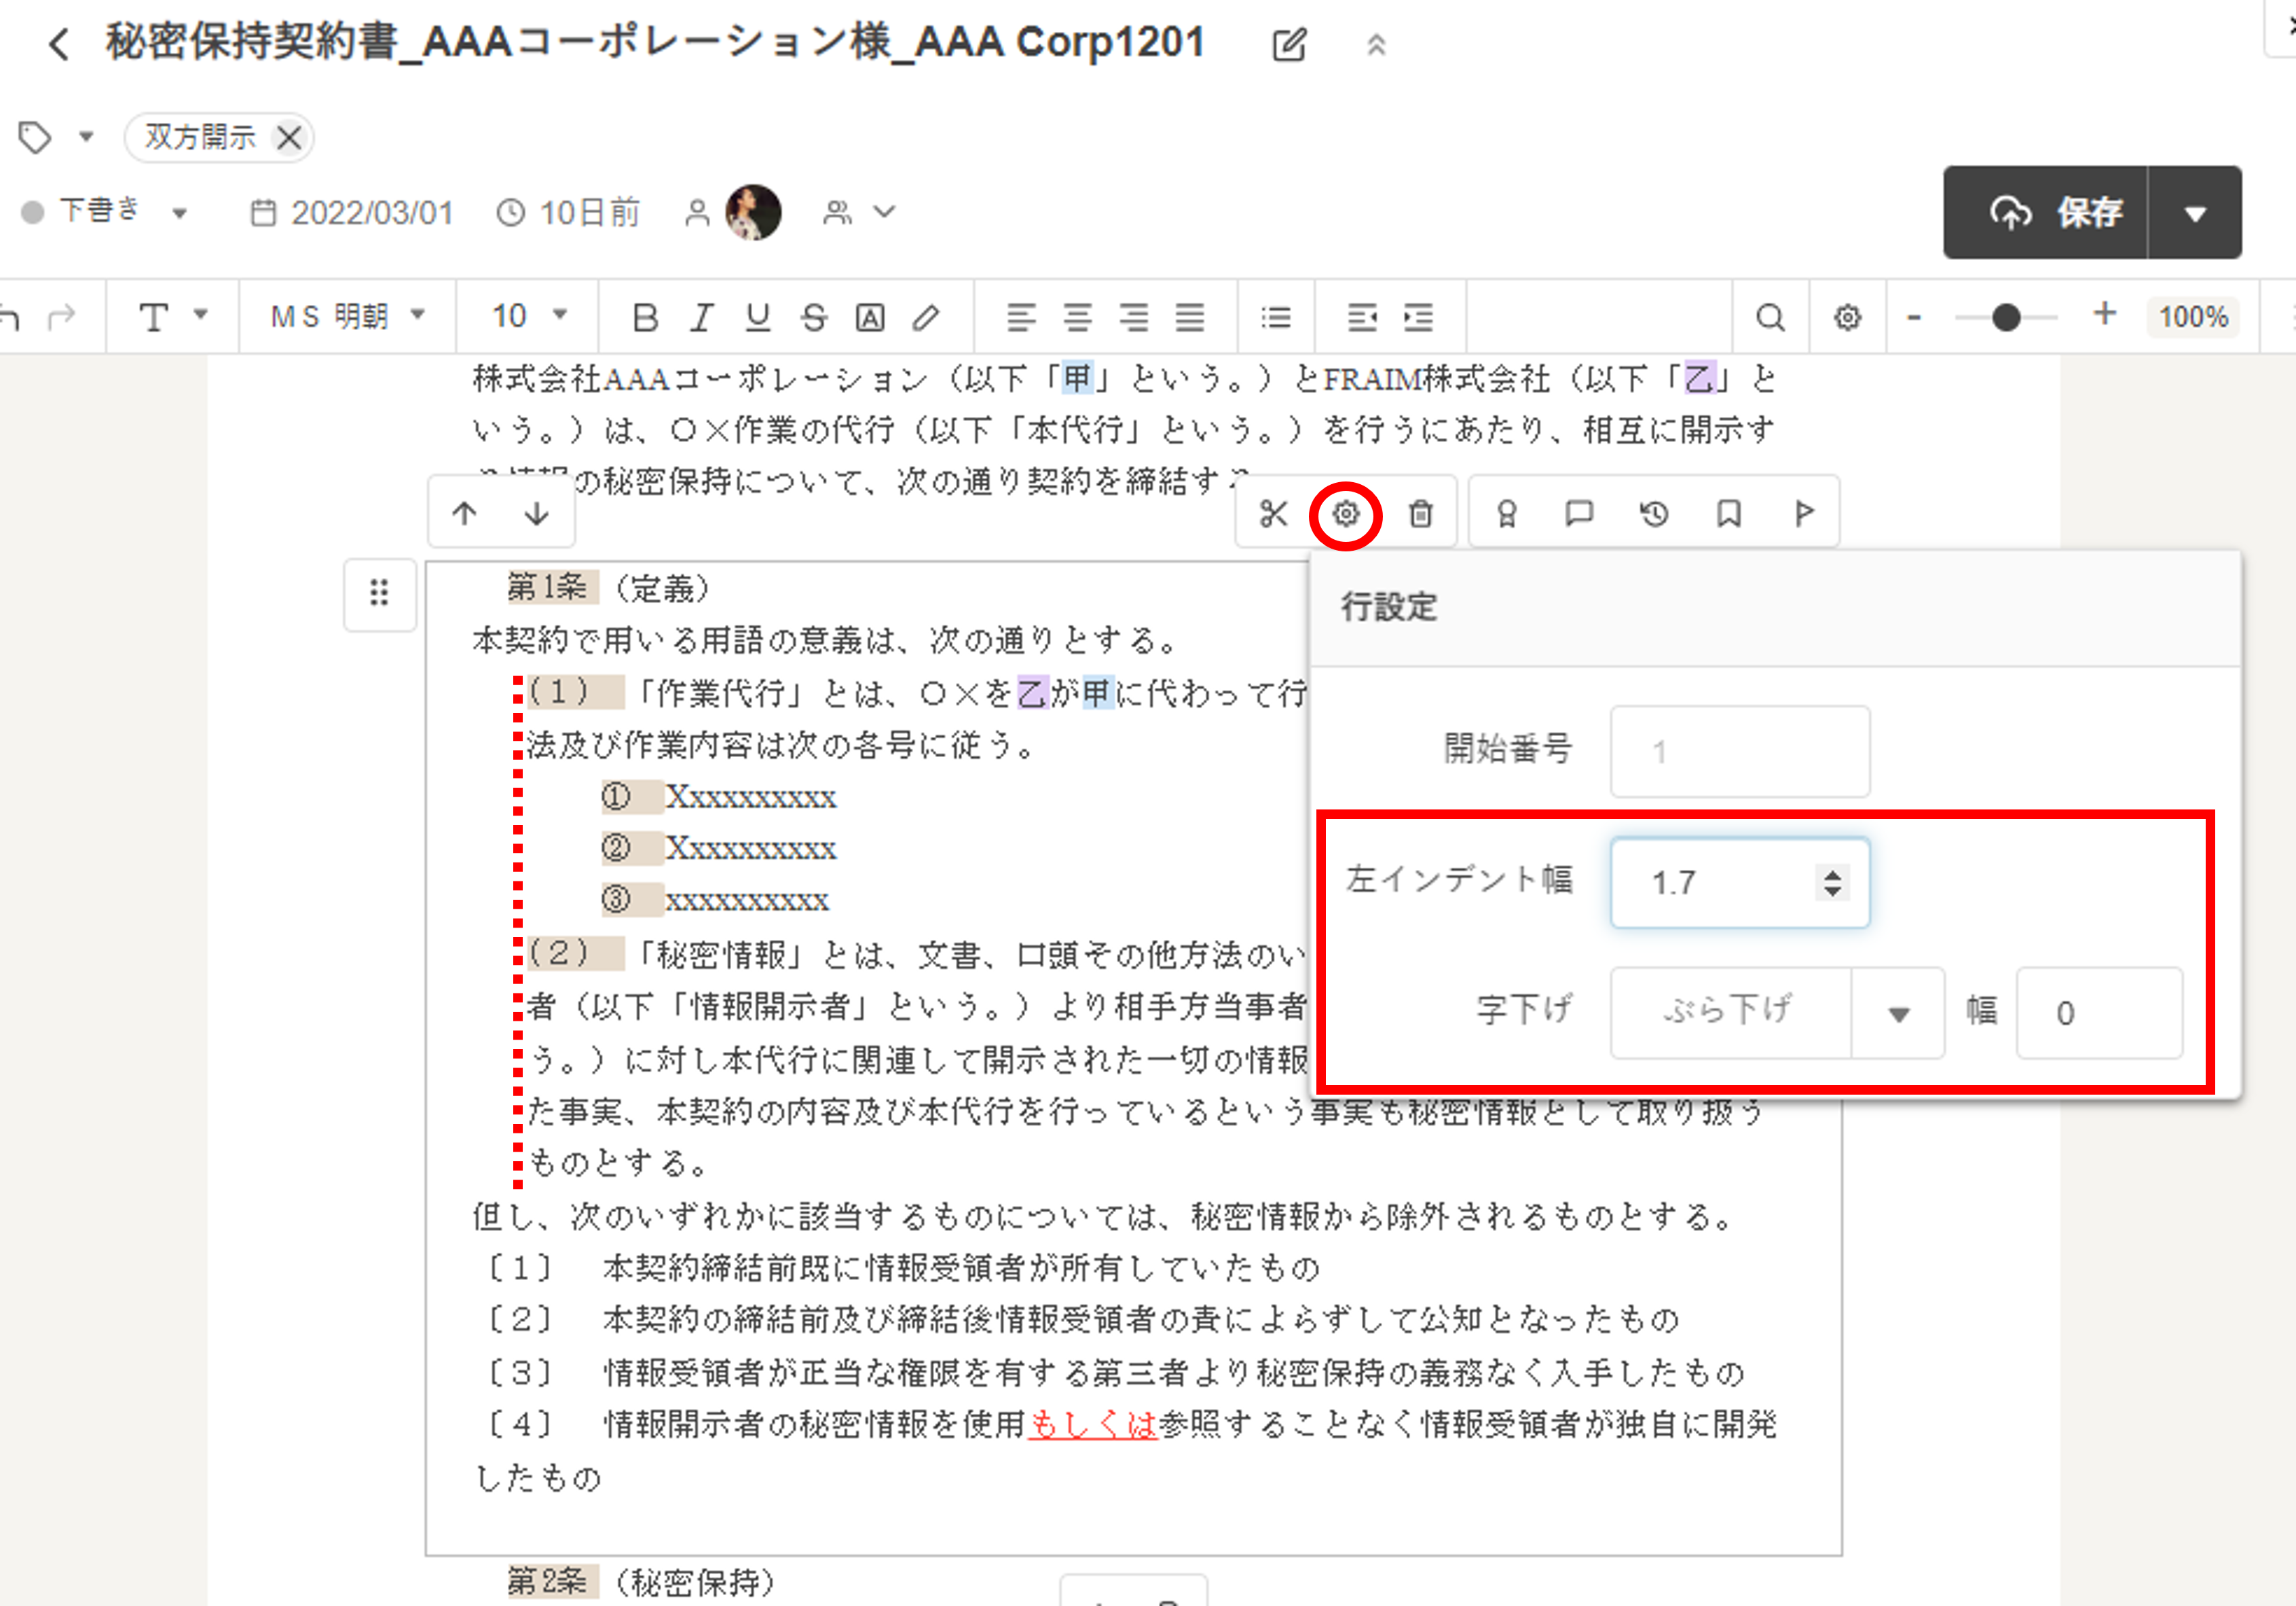Open the save options arrow menu
Screen dimensions: 2296x1606
coord(2195,213)
